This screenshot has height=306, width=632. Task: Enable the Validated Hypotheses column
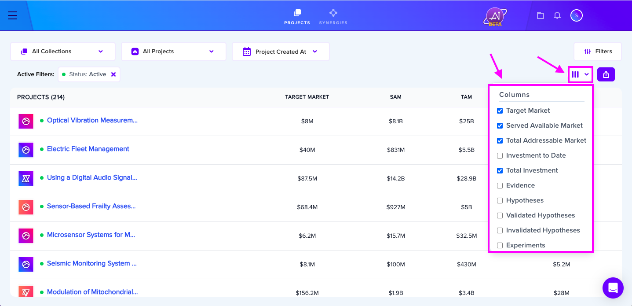coord(500,215)
